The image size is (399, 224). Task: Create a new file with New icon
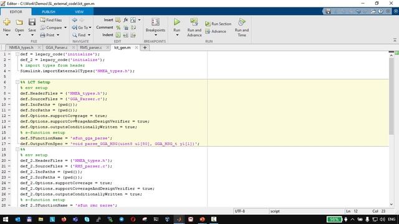pos(7,22)
